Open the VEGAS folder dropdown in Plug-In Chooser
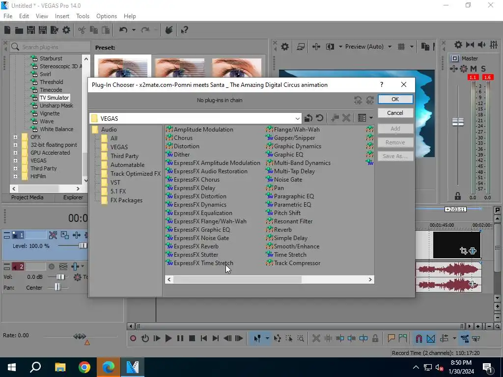This screenshot has height=377, width=503. (x=297, y=118)
